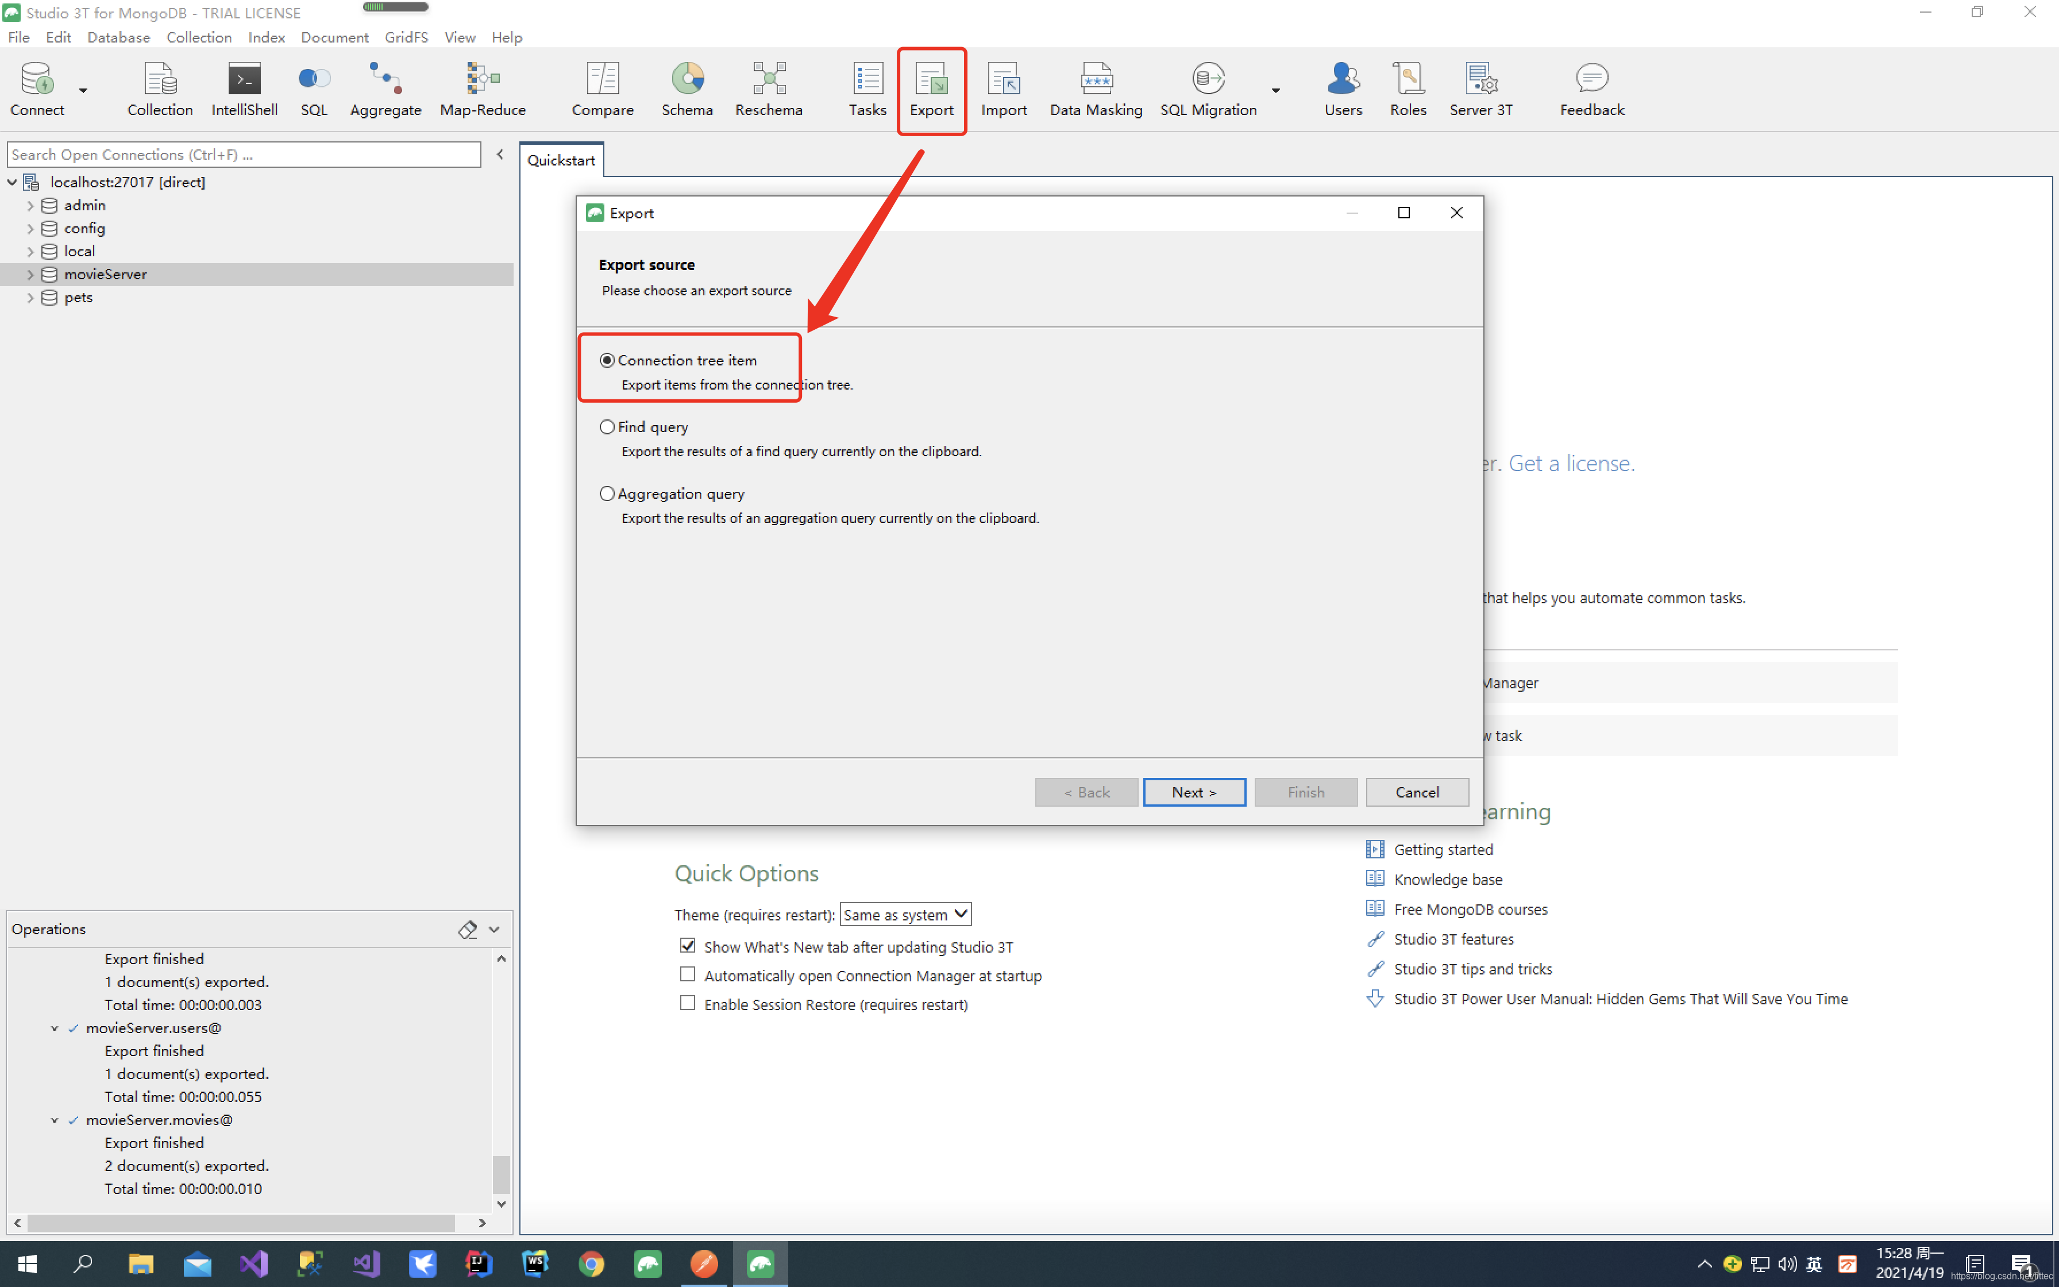
Task: Open the Reschema tool
Action: (x=768, y=90)
